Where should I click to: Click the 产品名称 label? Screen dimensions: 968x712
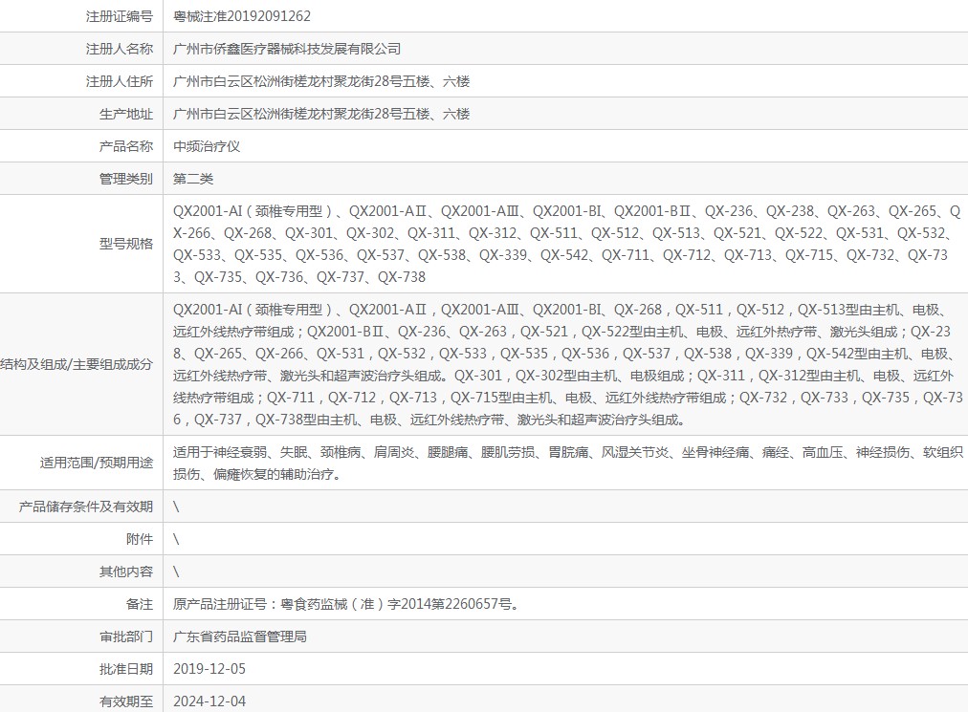tap(126, 146)
